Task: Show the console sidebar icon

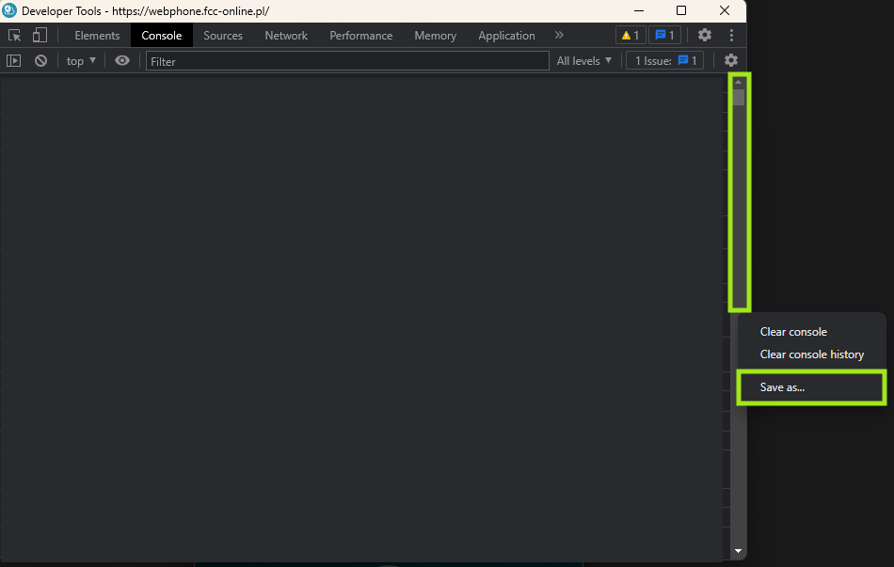Action: point(14,60)
